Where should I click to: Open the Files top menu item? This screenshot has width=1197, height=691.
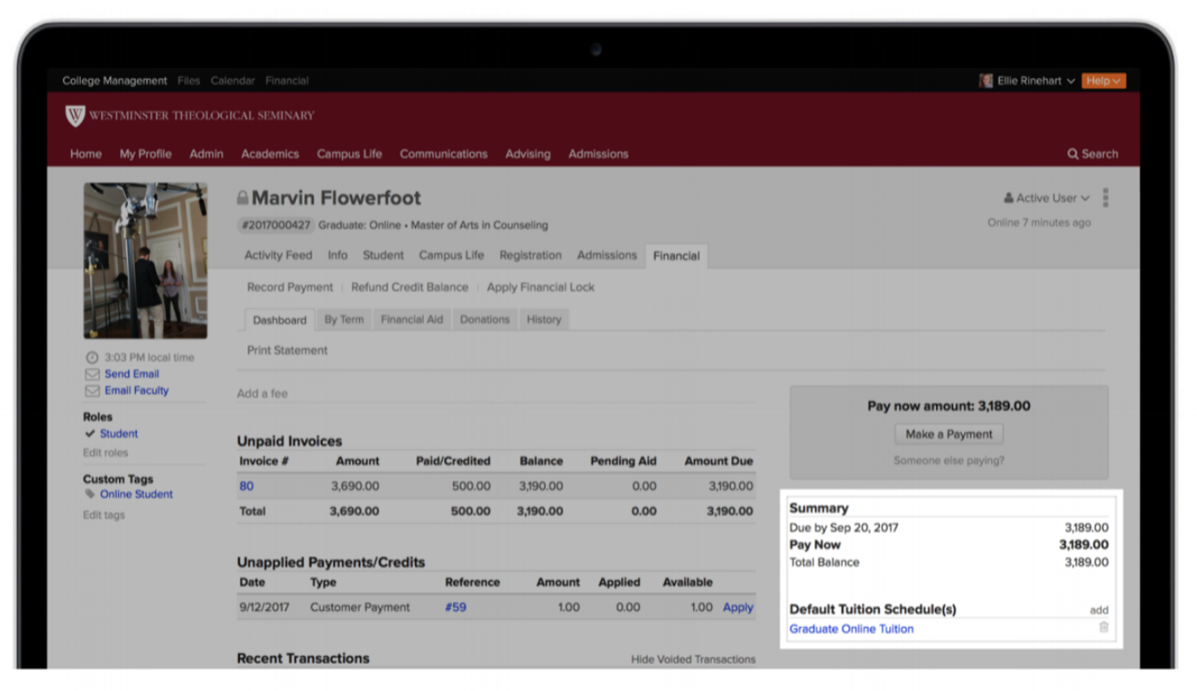coord(188,81)
